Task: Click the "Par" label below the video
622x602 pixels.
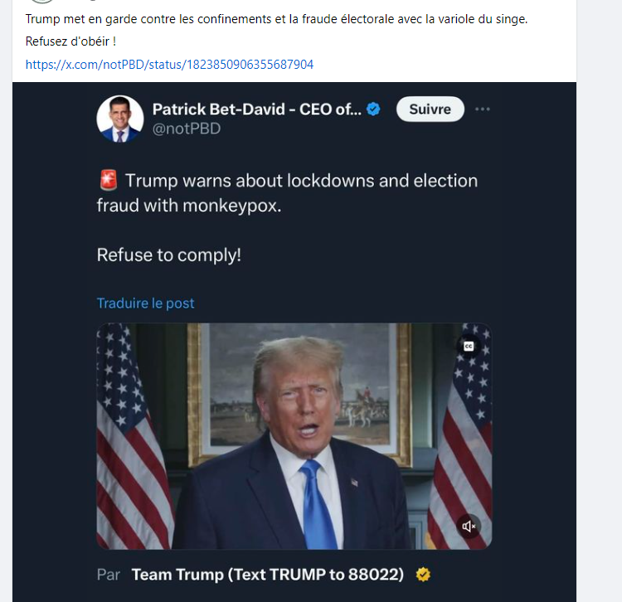Action: pos(109,574)
